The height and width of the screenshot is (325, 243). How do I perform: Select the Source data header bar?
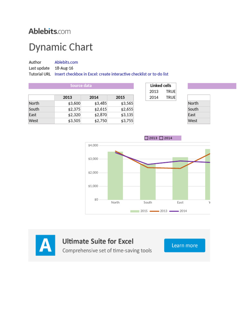(x=81, y=86)
